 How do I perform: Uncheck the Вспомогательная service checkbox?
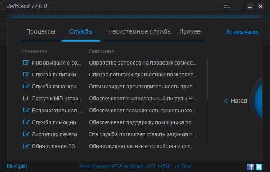pyautogui.click(x=26, y=110)
